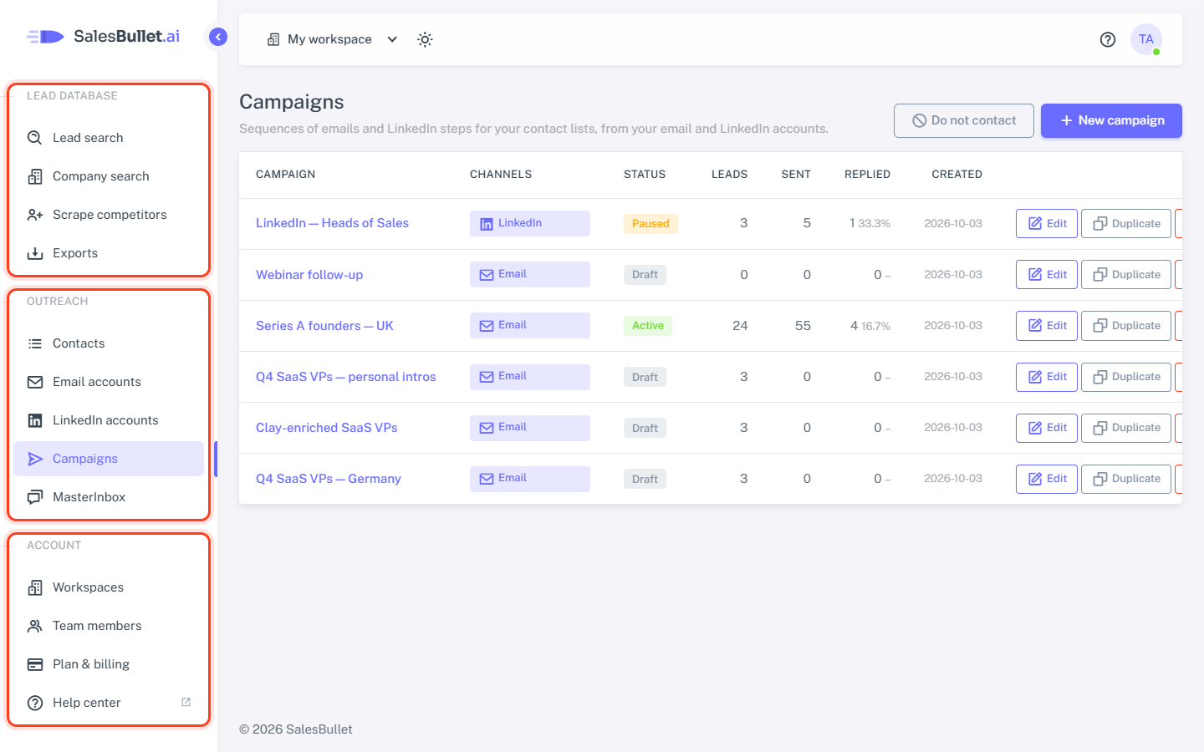The image size is (1204, 752).
Task: Click the LinkedIn channel badge in first row
Action: pos(530,223)
